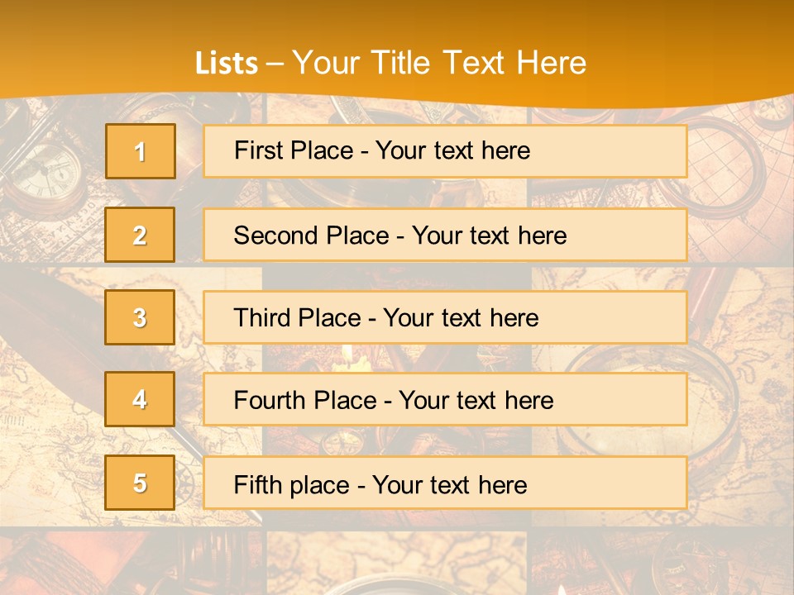
Task: Select the number 1 box
Action: tap(141, 151)
